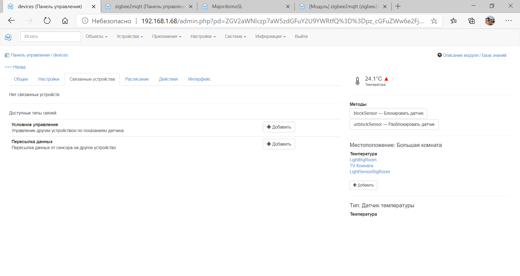The height and width of the screenshot is (276, 520).
Task: Click the browser address bar URL
Action: pos(283,21)
